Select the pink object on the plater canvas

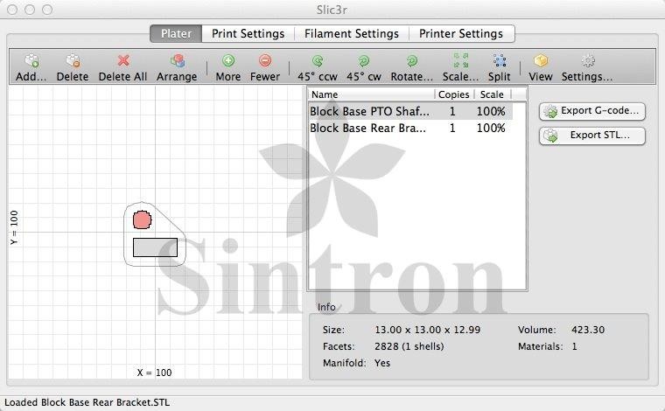point(142,219)
